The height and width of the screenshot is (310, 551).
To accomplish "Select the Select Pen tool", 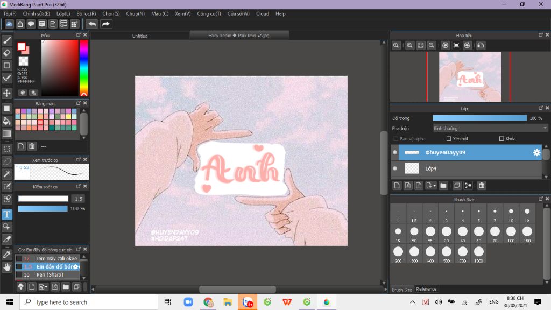I will (6, 186).
